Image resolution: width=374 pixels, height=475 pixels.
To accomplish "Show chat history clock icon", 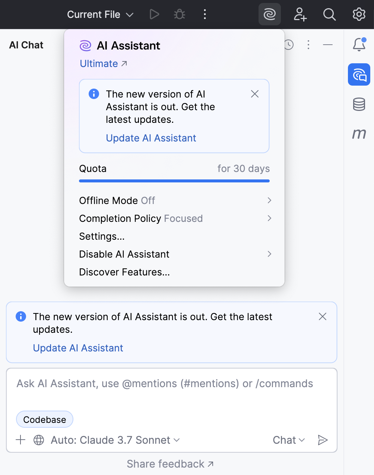I will click(289, 45).
